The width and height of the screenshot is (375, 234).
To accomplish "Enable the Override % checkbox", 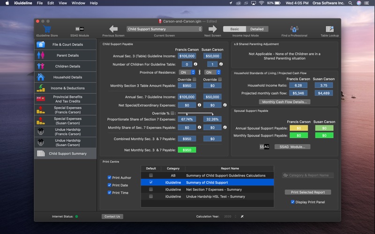I will tap(172, 113).
